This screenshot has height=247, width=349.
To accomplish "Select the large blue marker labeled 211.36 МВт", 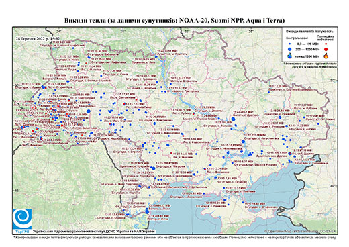I will point(243,142).
